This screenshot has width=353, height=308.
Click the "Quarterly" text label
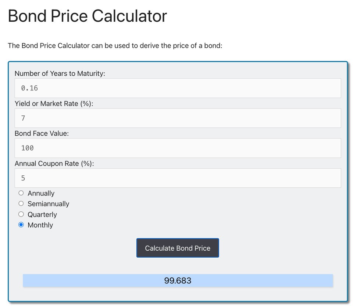pos(42,214)
